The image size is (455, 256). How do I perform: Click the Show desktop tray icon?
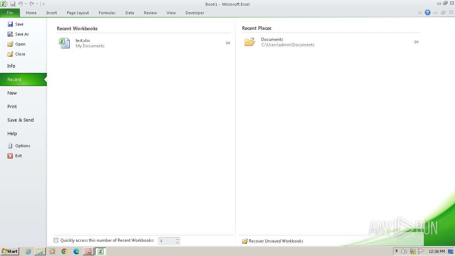451,251
